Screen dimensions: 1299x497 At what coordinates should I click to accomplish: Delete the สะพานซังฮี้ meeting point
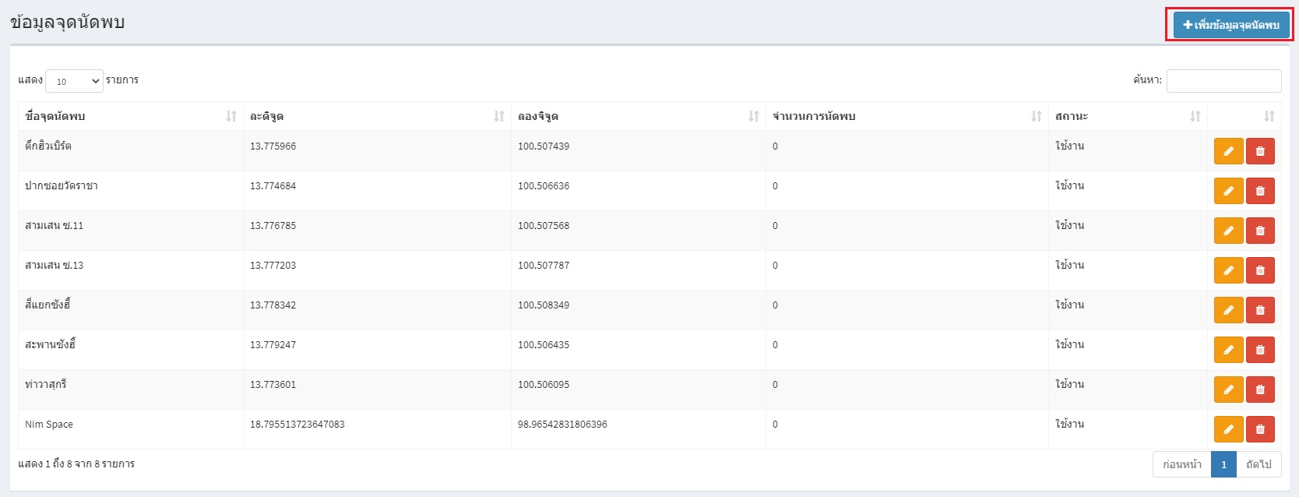tap(1260, 350)
